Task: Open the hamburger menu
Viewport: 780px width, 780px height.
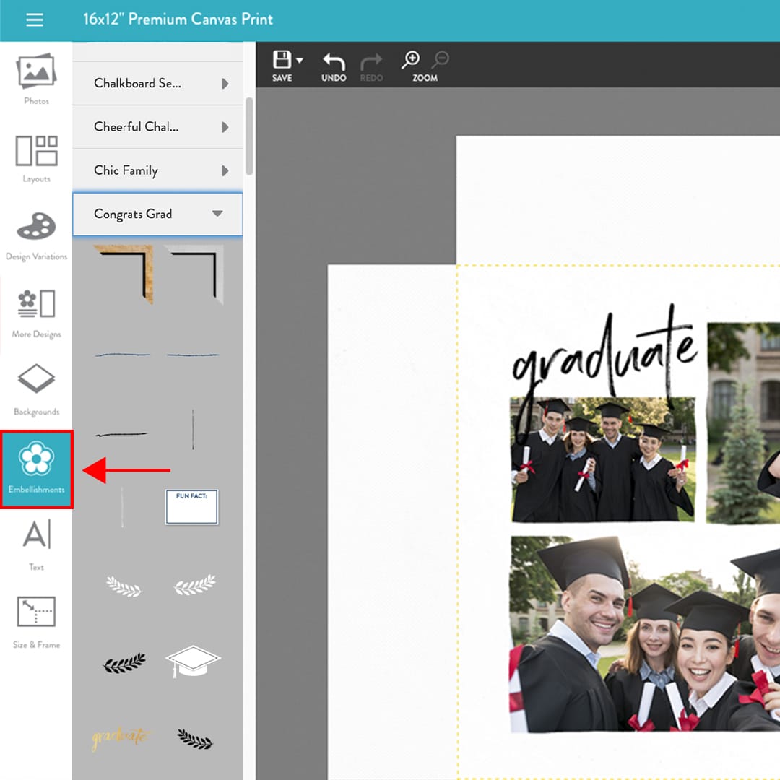Action: click(x=34, y=19)
